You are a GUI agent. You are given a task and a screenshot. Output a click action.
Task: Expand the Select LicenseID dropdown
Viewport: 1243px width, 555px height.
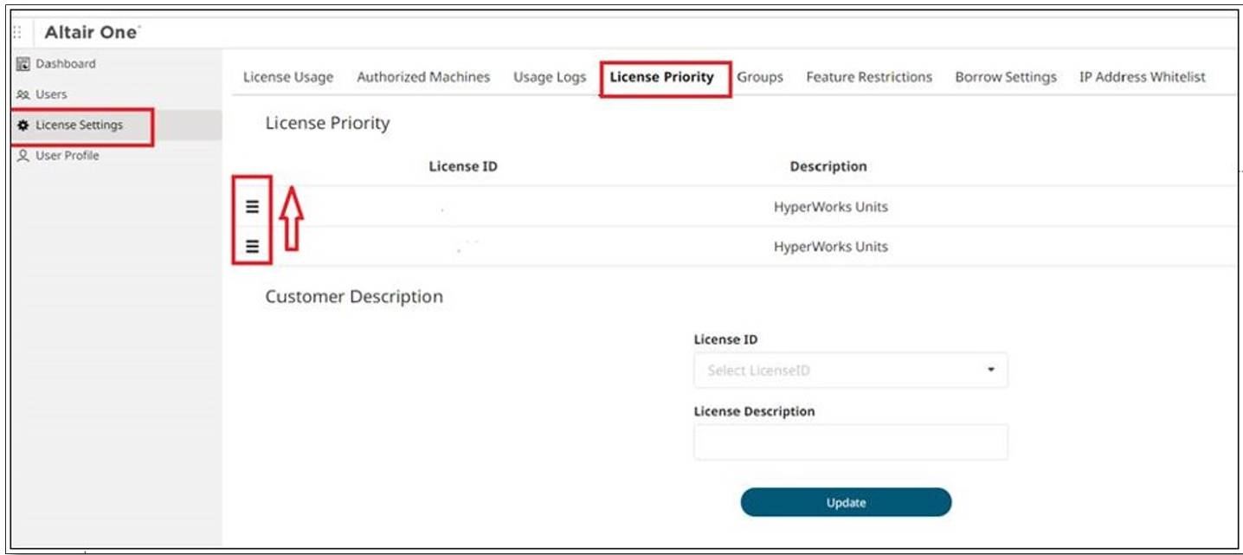tap(851, 370)
